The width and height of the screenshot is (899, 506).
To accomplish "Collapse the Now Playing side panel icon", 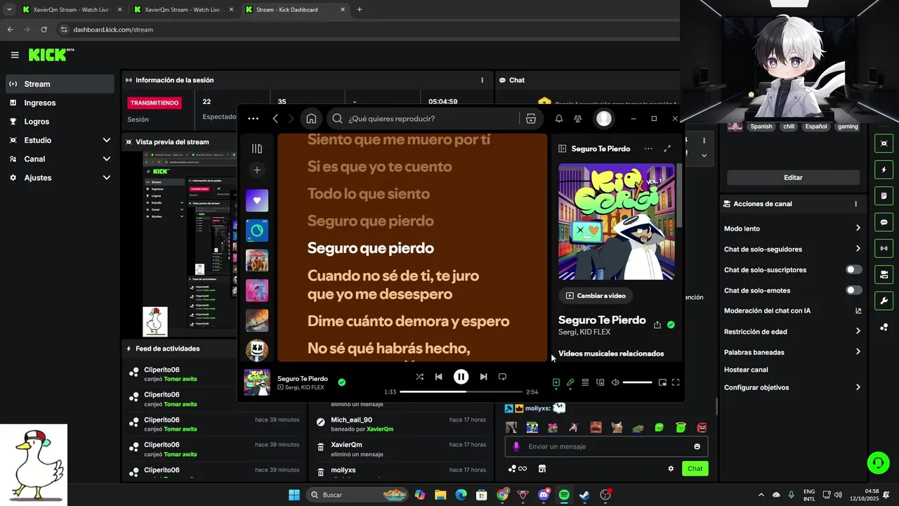I will pos(563,148).
